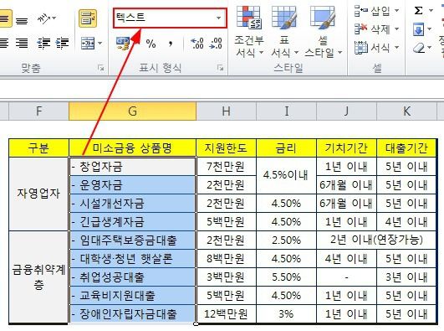Select the 2.50% interest cell
This screenshot has width=444, height=331.
[x=286, y=240]
